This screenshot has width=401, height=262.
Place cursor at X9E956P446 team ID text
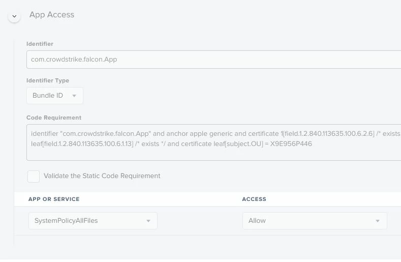[x=291, y=143]
